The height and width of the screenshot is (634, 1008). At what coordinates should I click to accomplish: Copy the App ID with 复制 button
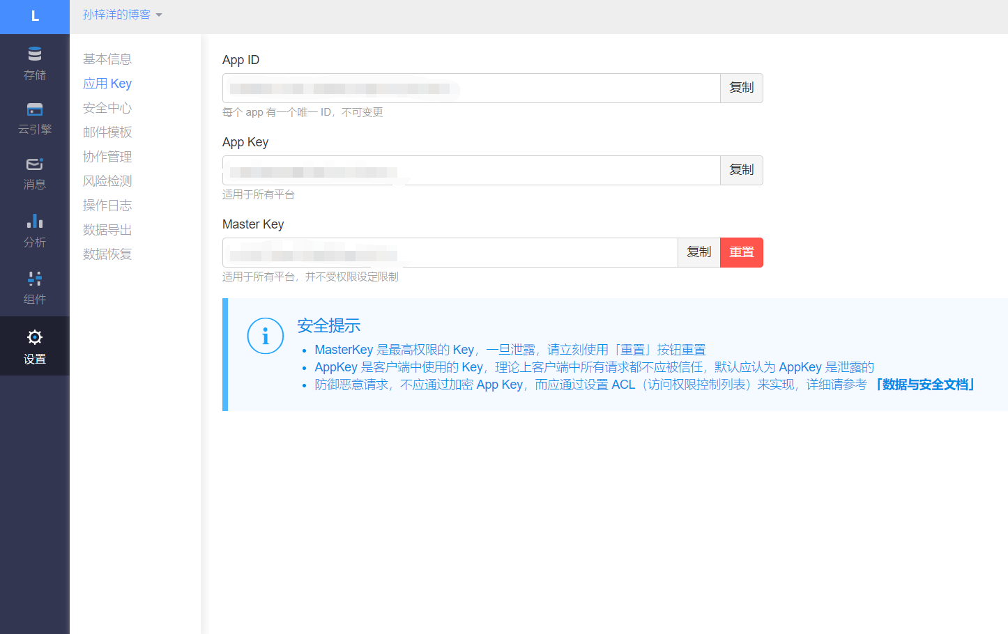[741, 88]
